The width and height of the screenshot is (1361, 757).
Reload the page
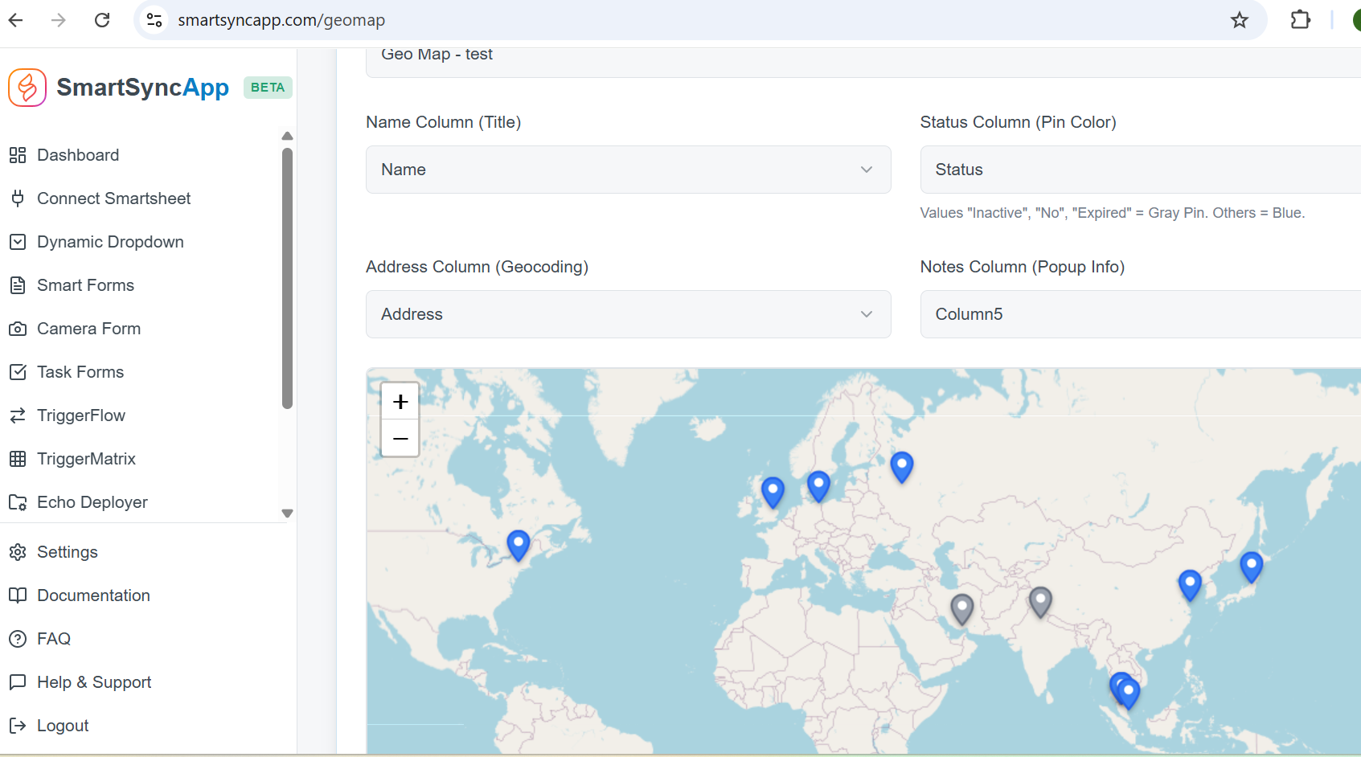pos(102,20)
